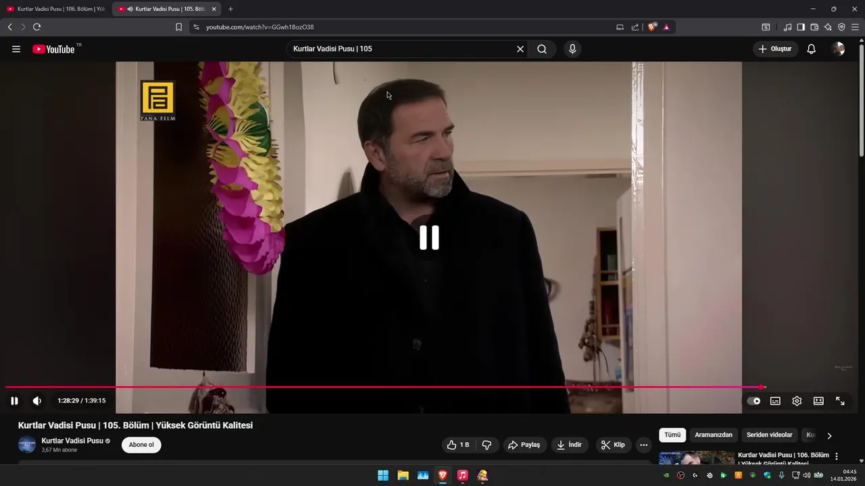
Task: Show more filter chips with right chevron
Action: tap(829, 436)
